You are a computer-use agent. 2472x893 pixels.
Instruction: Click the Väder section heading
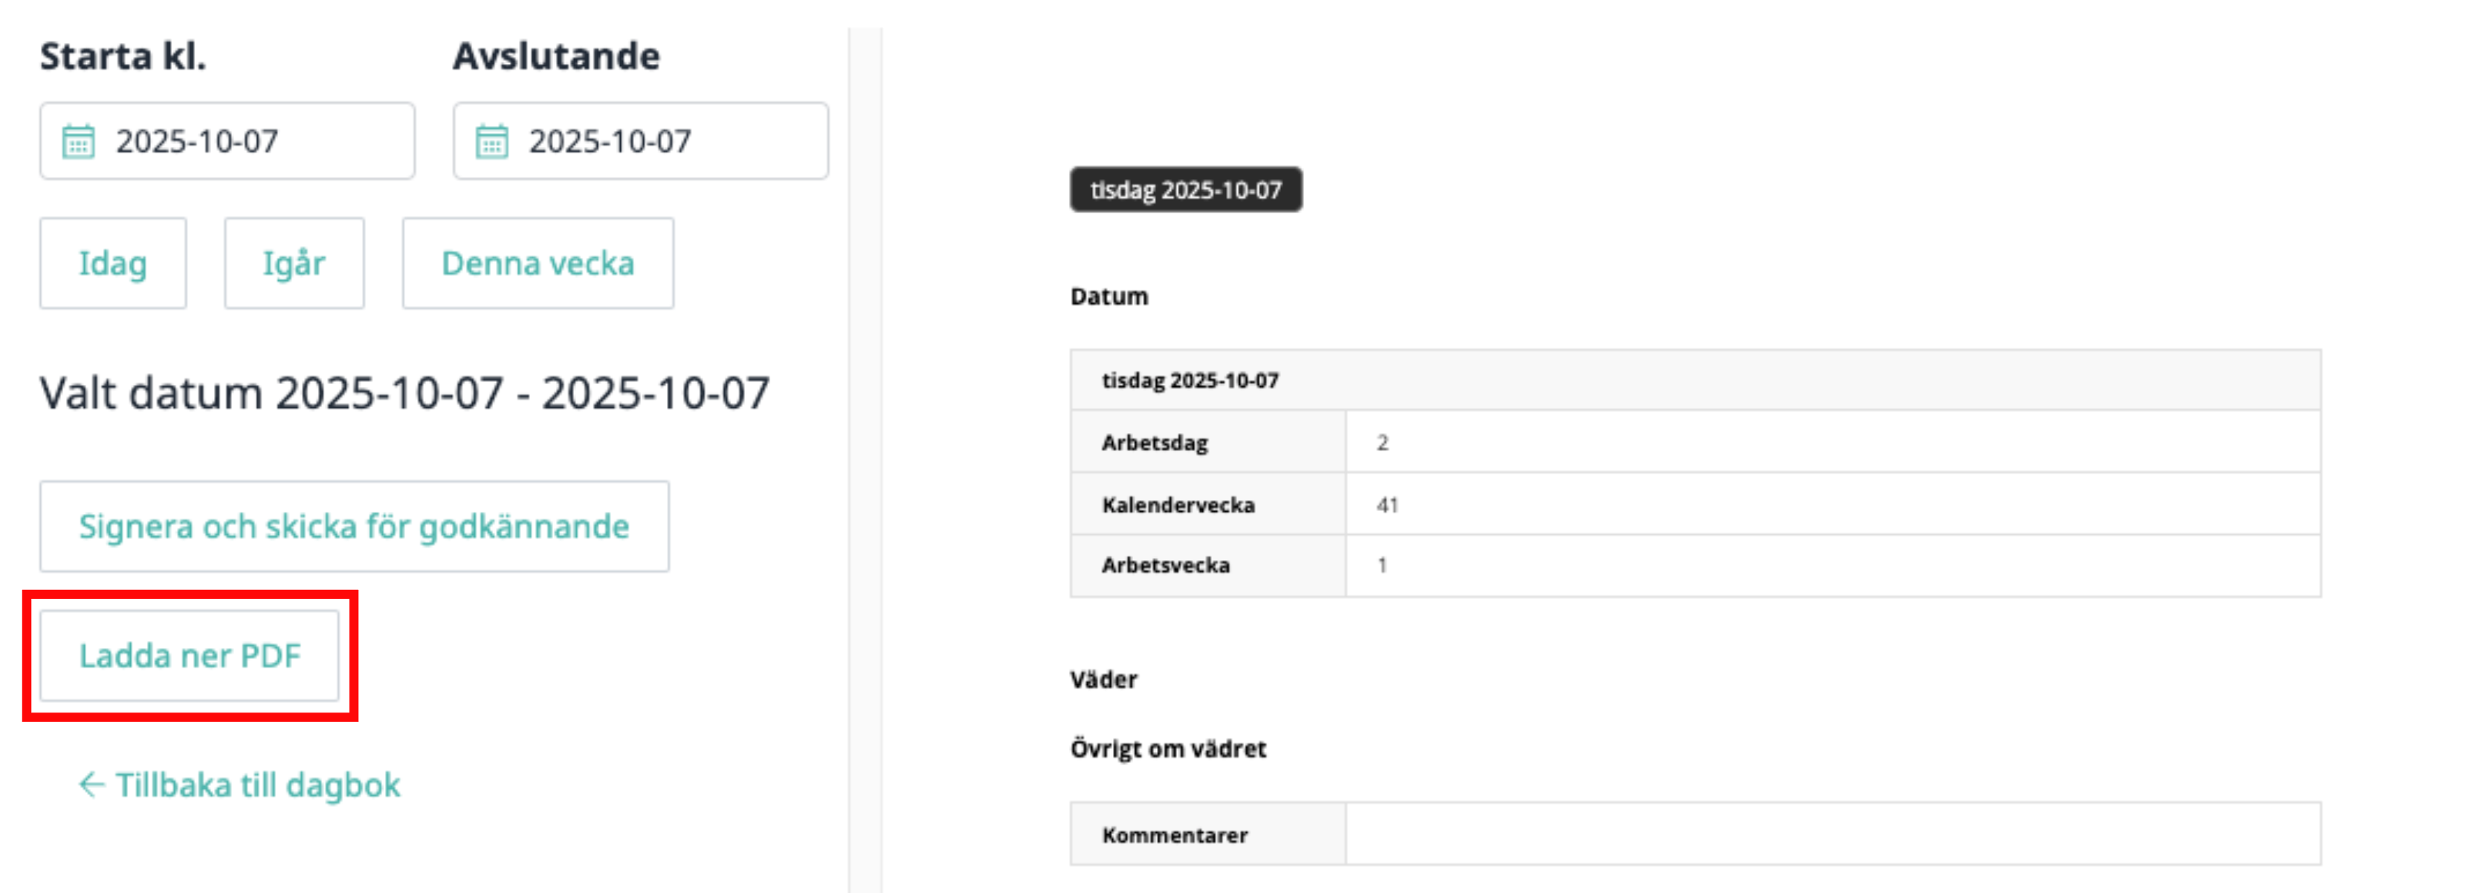[x=1103, y=680]
